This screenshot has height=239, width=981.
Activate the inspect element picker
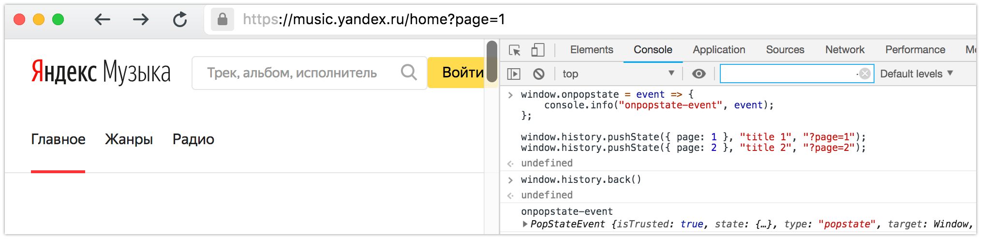[x=515, y=50]
